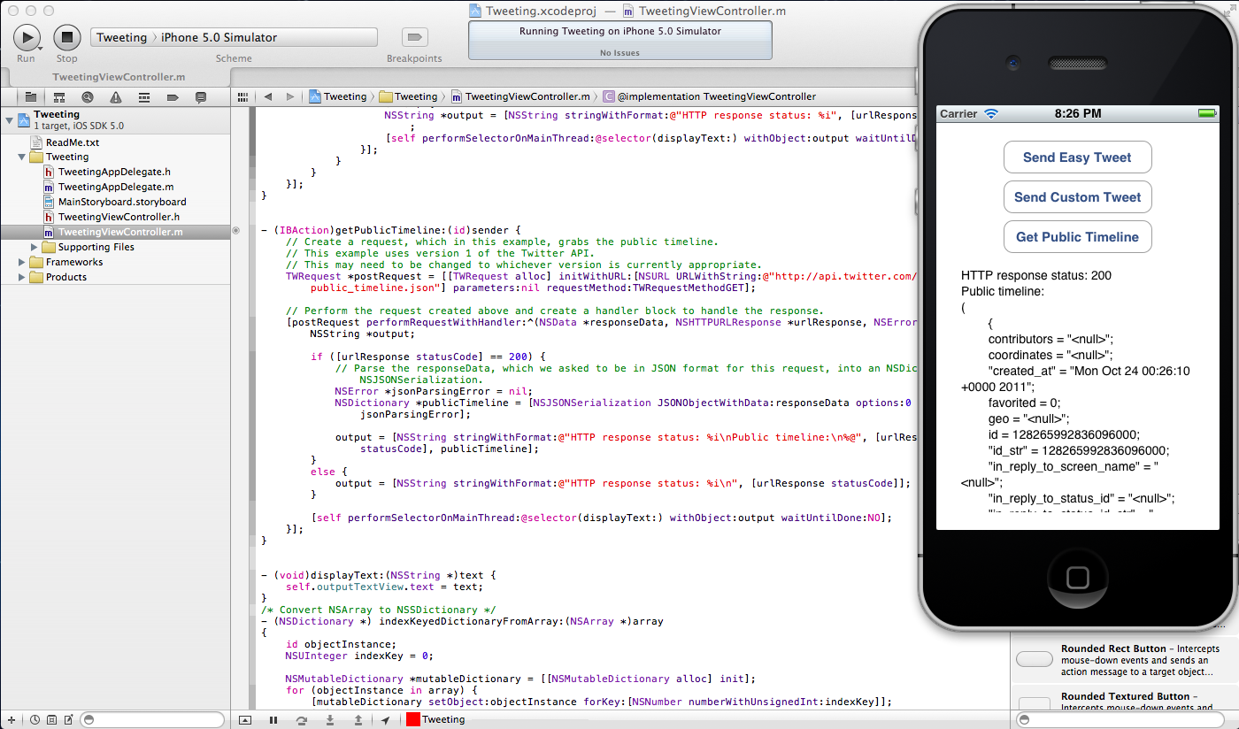Click the "id objectInstance;" code line
Viewport: 1239px width, 729px height.
[341, 644]
